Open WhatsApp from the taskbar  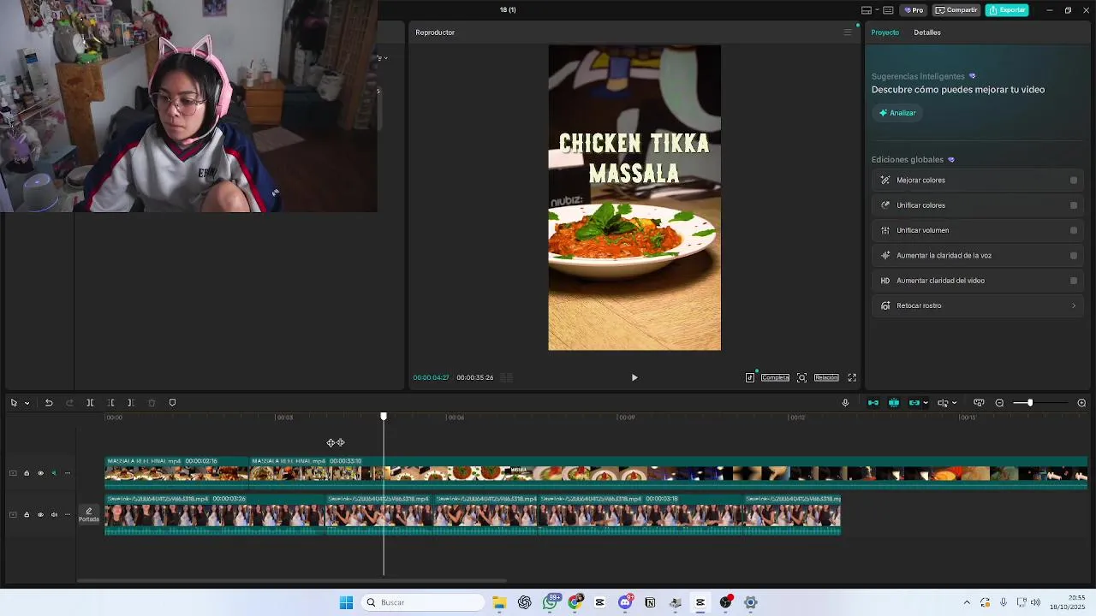pyautogui.click(x=551, y=602)
